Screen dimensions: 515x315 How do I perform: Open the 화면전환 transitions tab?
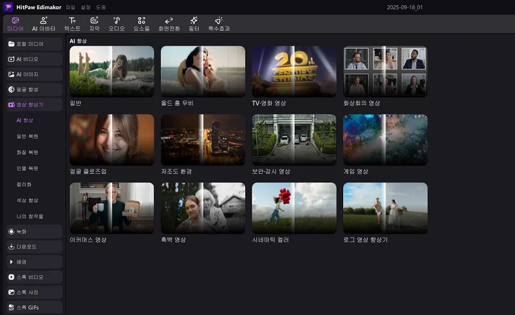click(x=169, y=24)
